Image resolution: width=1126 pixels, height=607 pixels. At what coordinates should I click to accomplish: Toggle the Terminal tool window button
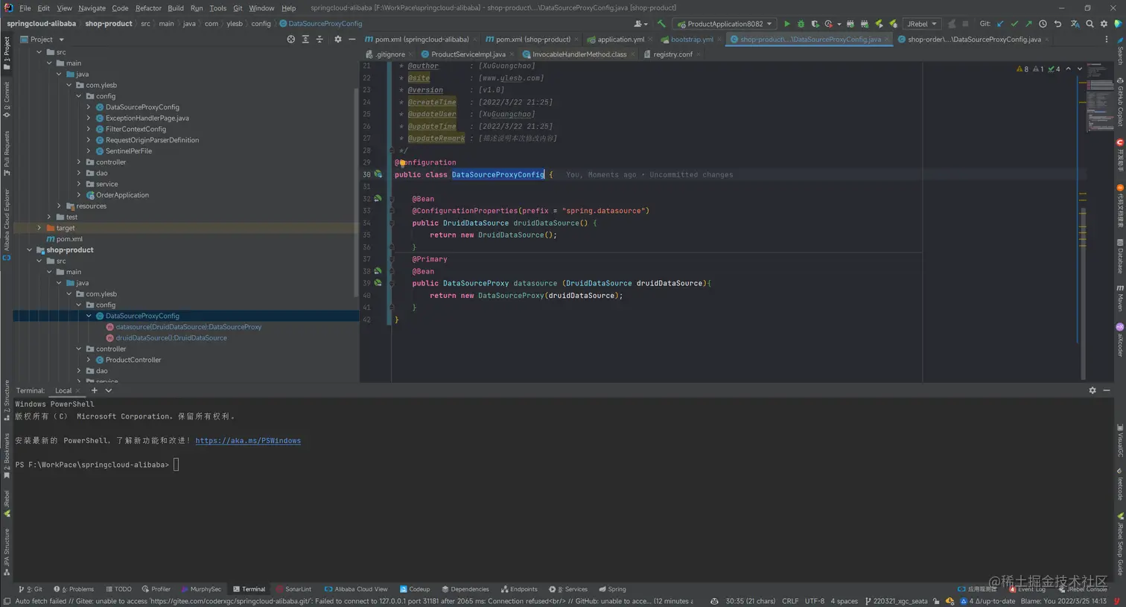249,589
